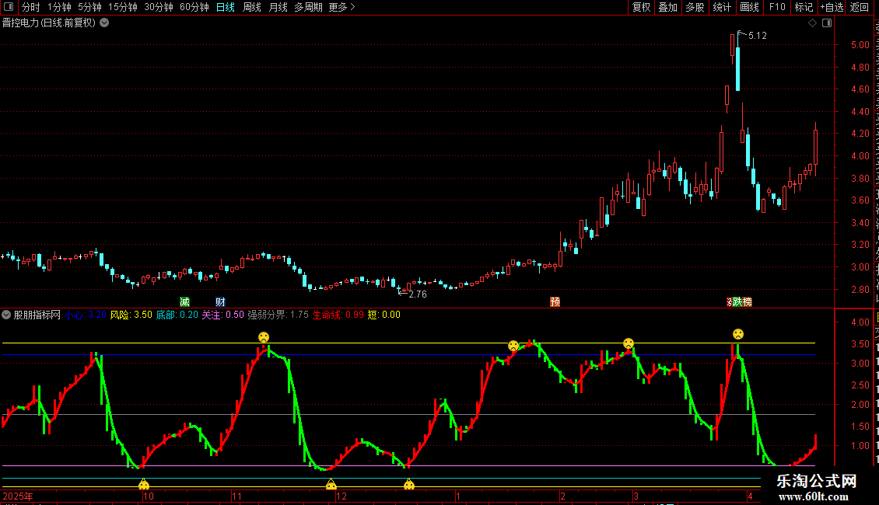879x505 pixels.
Task: Add stock via +自选 button
Action: [832, 7]
